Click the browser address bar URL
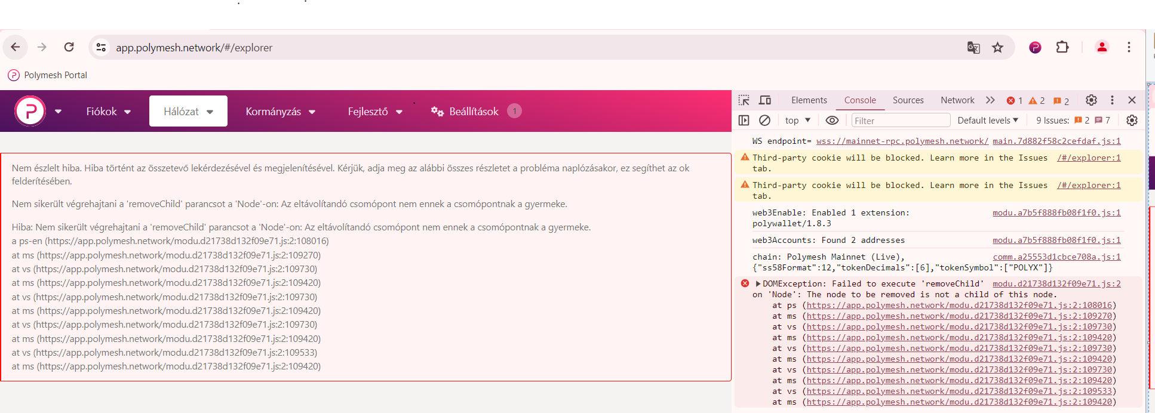This screenshot has height=413, width=1155. [194, 48]
